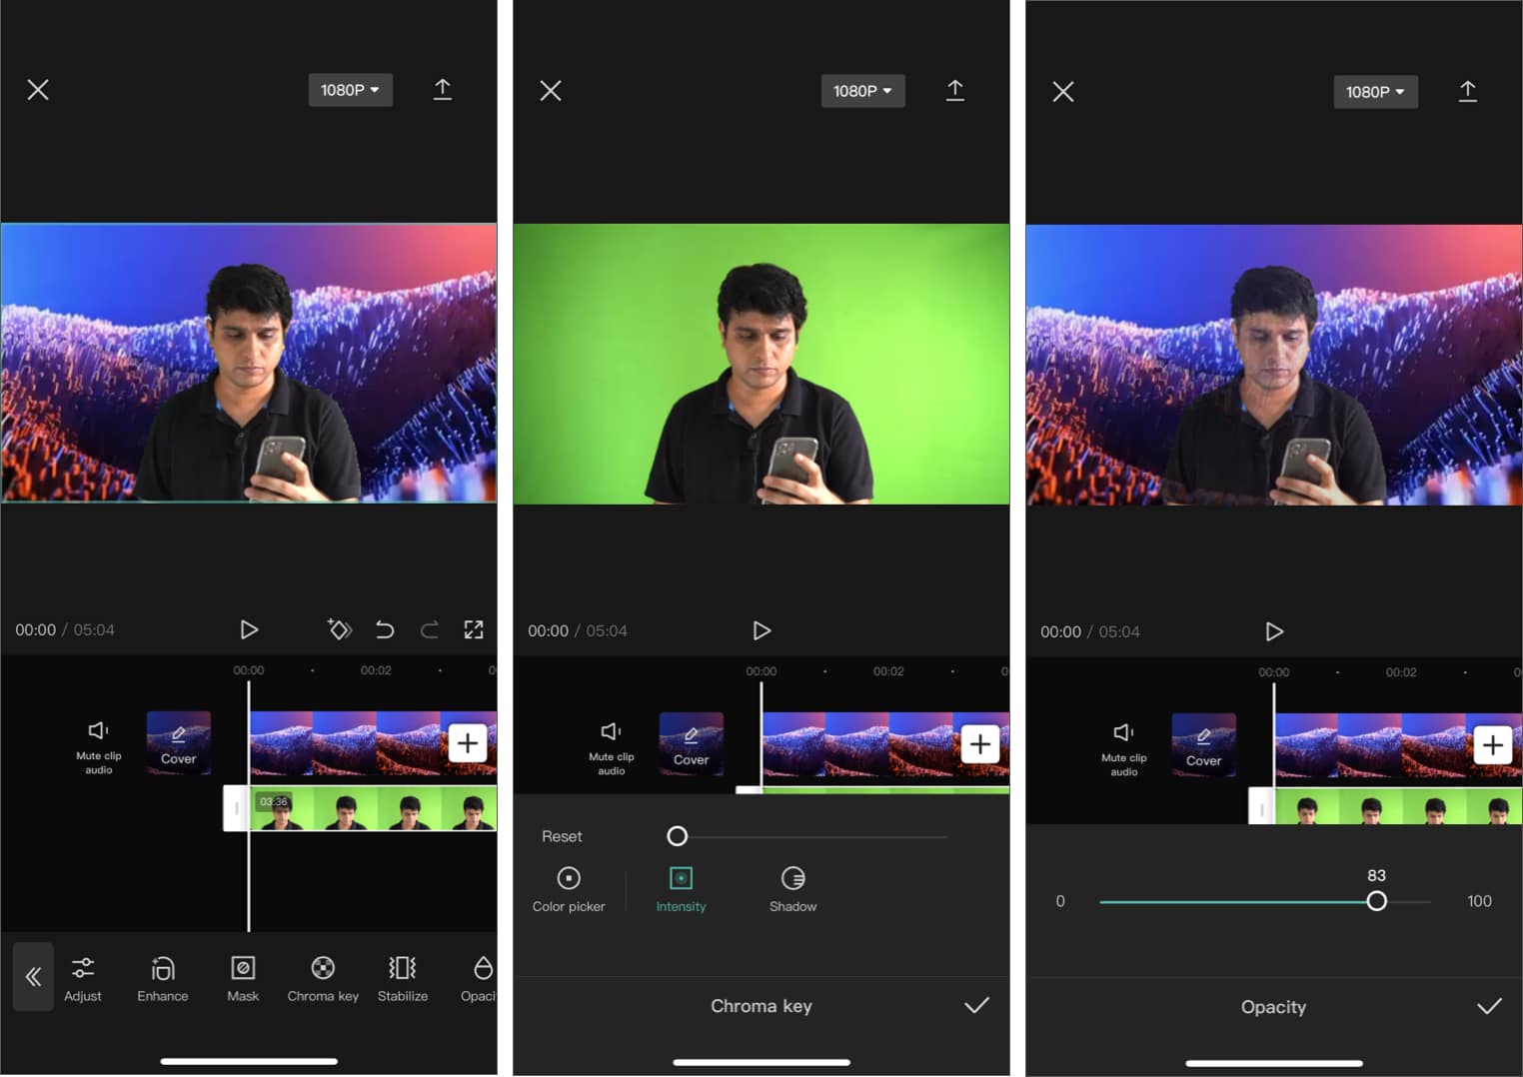Tap Reset to clear chroma key changes
This screenshot has width=1523, height=1077.
pyautogui.click(x=561, y=836)
